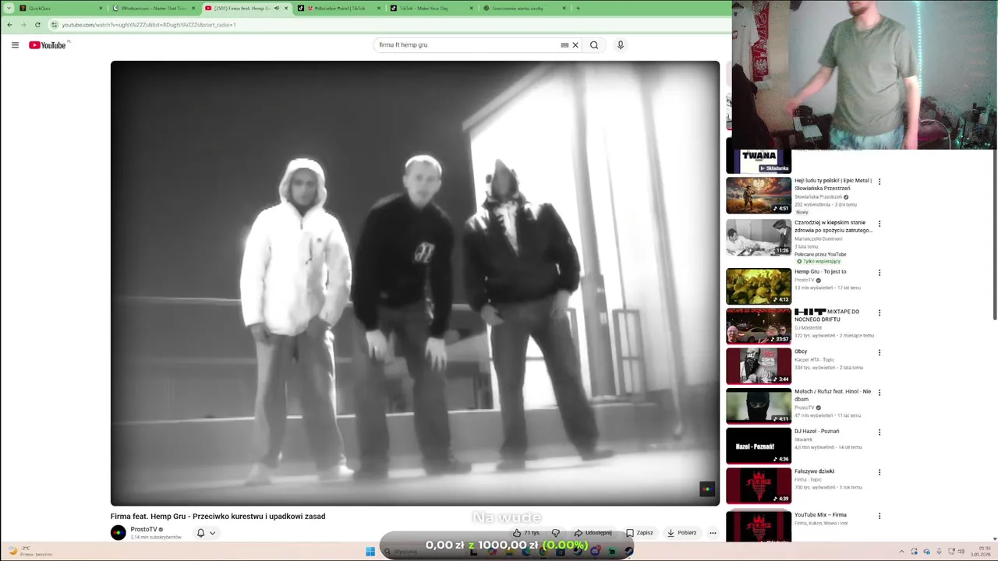Open the ProstoTV channel avatar

coord(119,533)
